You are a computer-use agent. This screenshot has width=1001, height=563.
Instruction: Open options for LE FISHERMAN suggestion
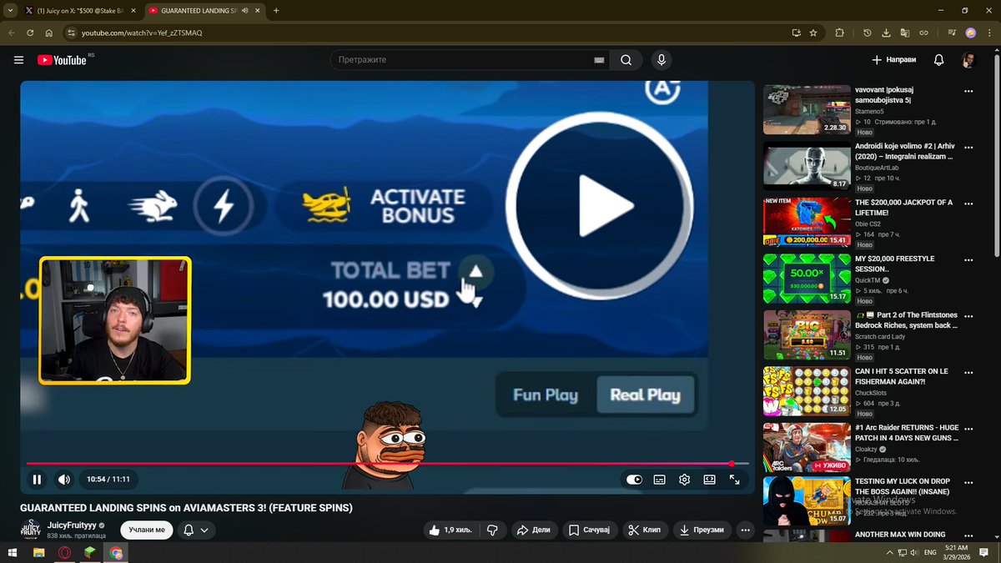tap(968, 372)
